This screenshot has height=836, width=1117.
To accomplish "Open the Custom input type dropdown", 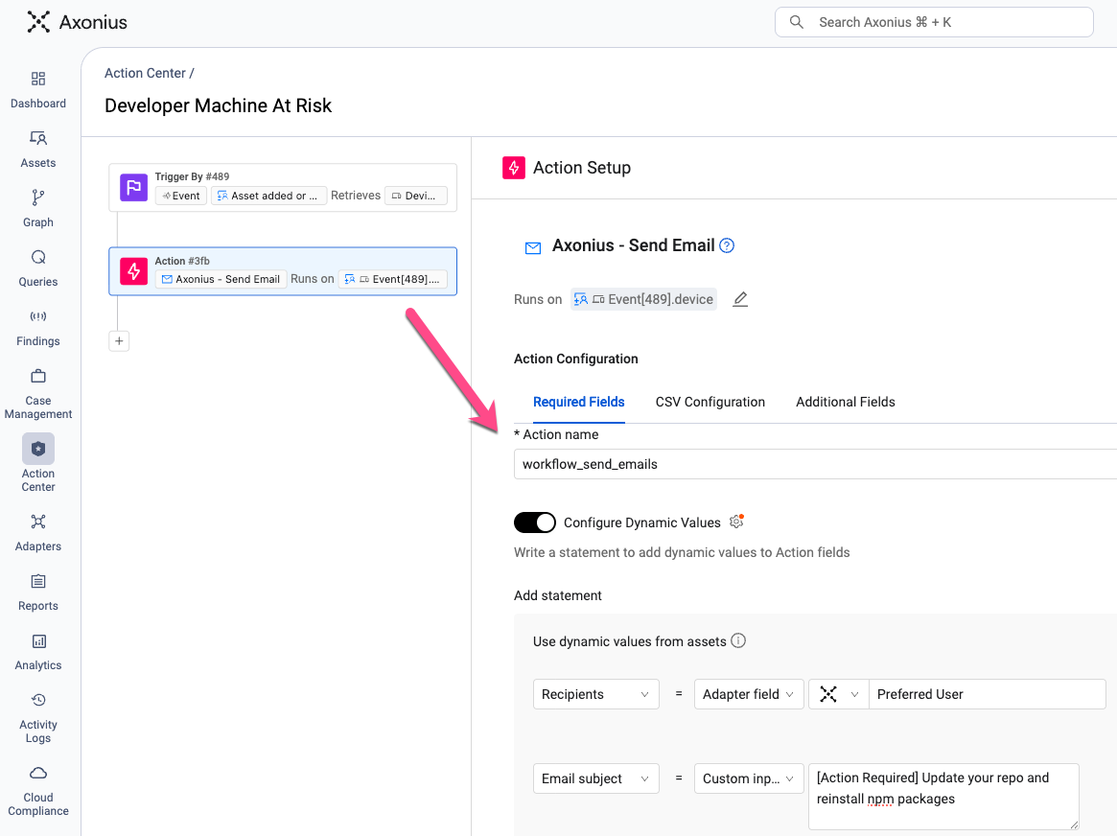I will [749, 778].
